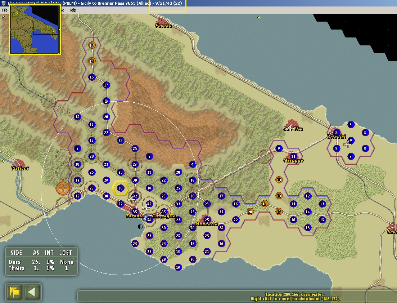Screen dimensions: 397x303
Task: Select hex marker 11 on Mesagne town
Action: click(x=293, y=156)
